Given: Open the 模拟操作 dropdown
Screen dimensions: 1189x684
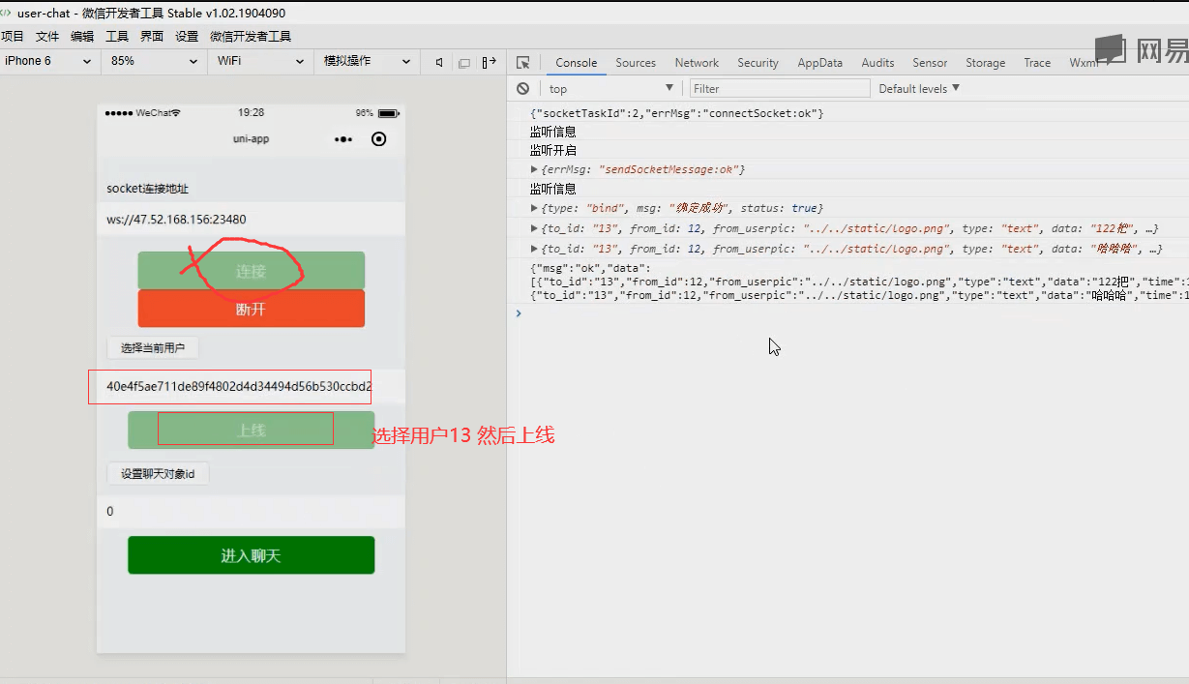Looking at the screenshot, I should coord(366,61).
